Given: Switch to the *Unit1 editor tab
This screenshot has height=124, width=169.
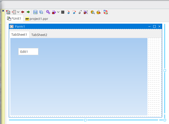Looking at the screenshot, I should click(14, 19).
